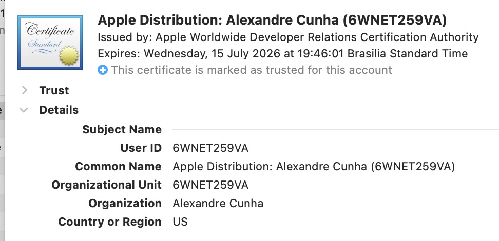Image resolution: width=499 pixels, height=241 pixels.
Task: Select the Country or Region value US
Action: pos(180,222)
